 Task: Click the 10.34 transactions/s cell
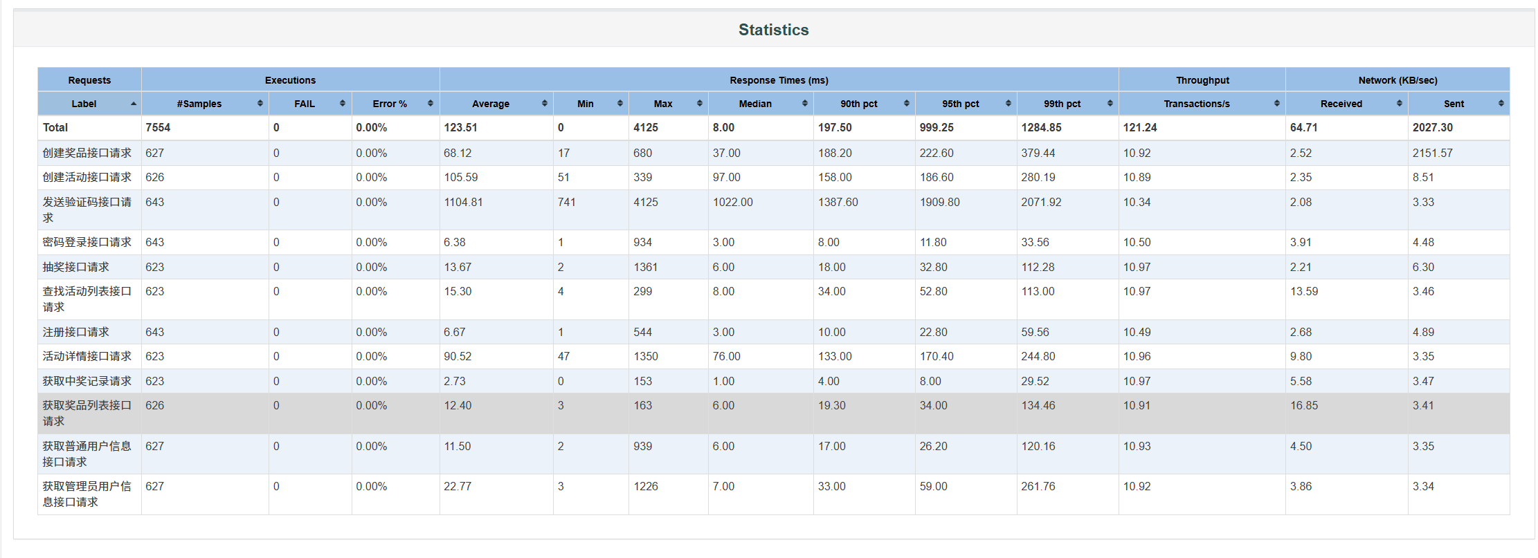pos(1137,202)
